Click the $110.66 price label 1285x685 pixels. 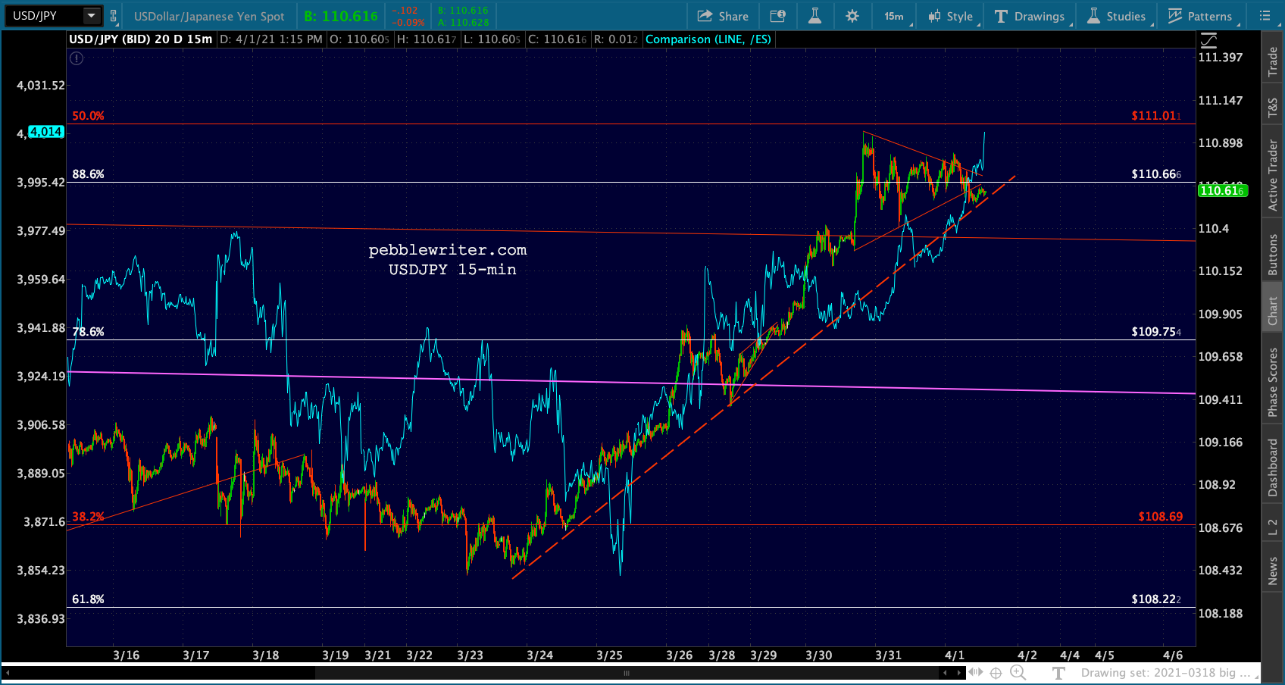pyautogui.click(x=1156, y=174)
